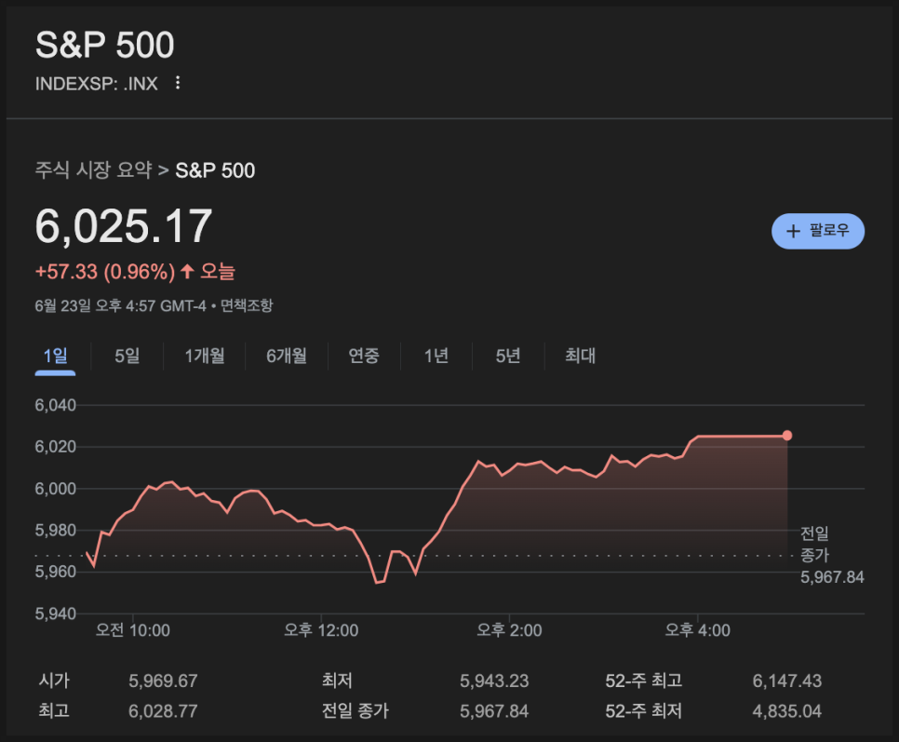Click the 5,940 price axis label
899x742 pixels.
[56, 614]
